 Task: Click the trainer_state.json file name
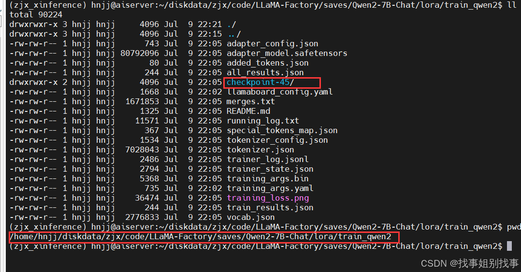tap(270, 169)
